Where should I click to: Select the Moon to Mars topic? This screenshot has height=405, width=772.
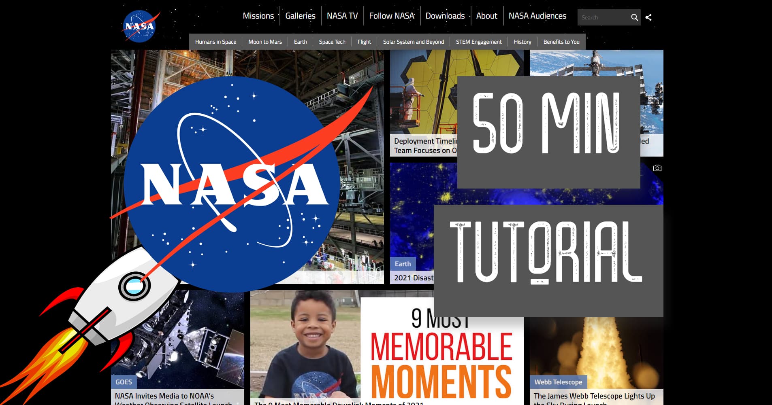point(265,42)
